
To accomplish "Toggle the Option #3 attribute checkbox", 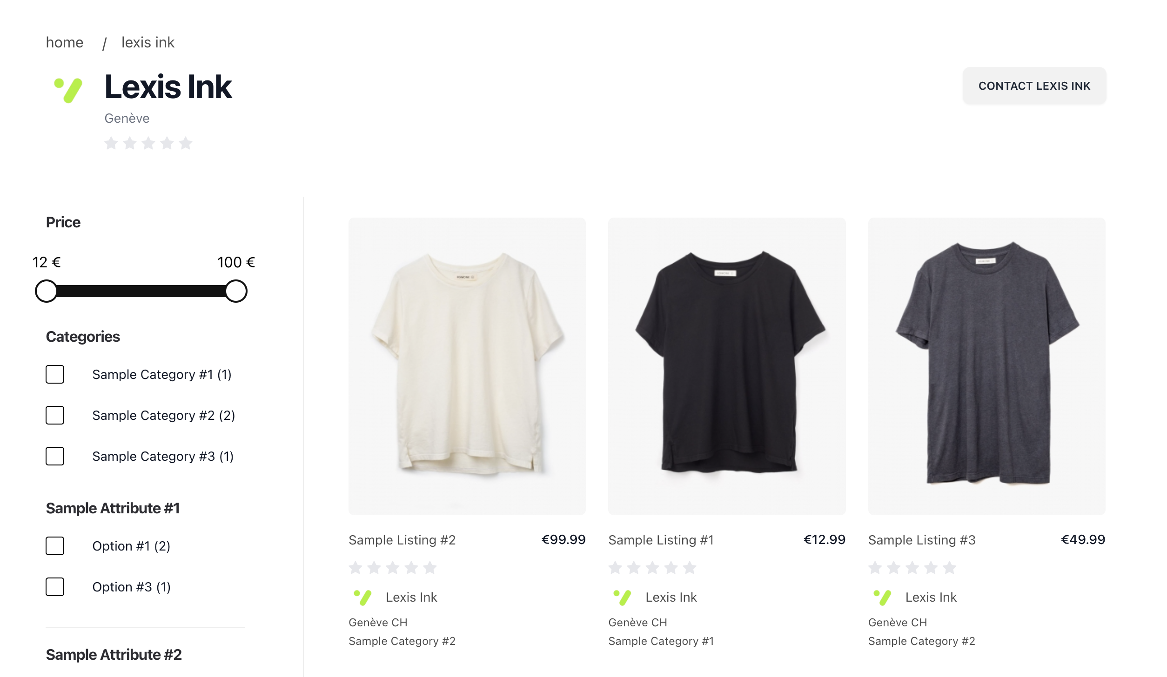I will pyautogui.click(x=55, y=587).
